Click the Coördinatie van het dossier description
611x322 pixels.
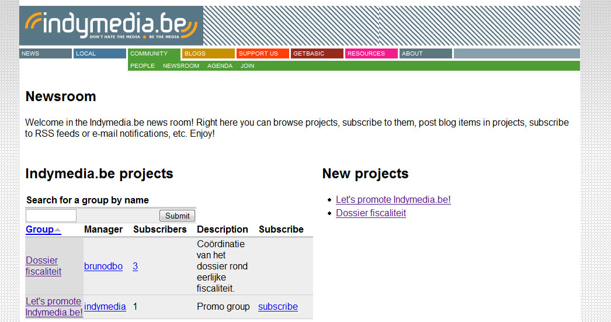coord(222,266)
